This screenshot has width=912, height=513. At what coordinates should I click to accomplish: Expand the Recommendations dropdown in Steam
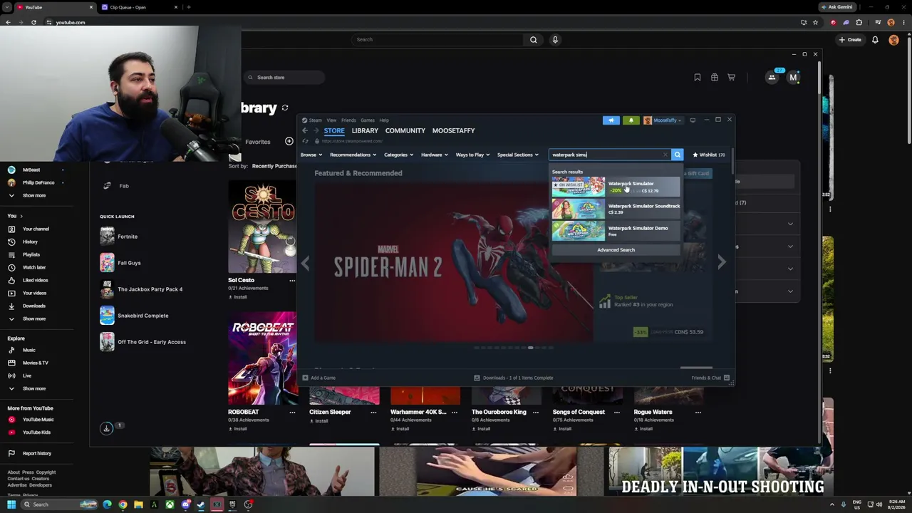pos(353,155)
